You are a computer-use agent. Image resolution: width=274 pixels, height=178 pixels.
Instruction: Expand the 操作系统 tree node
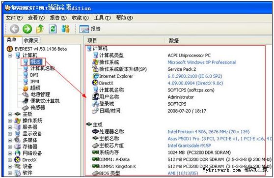click(x=10, y=121)
